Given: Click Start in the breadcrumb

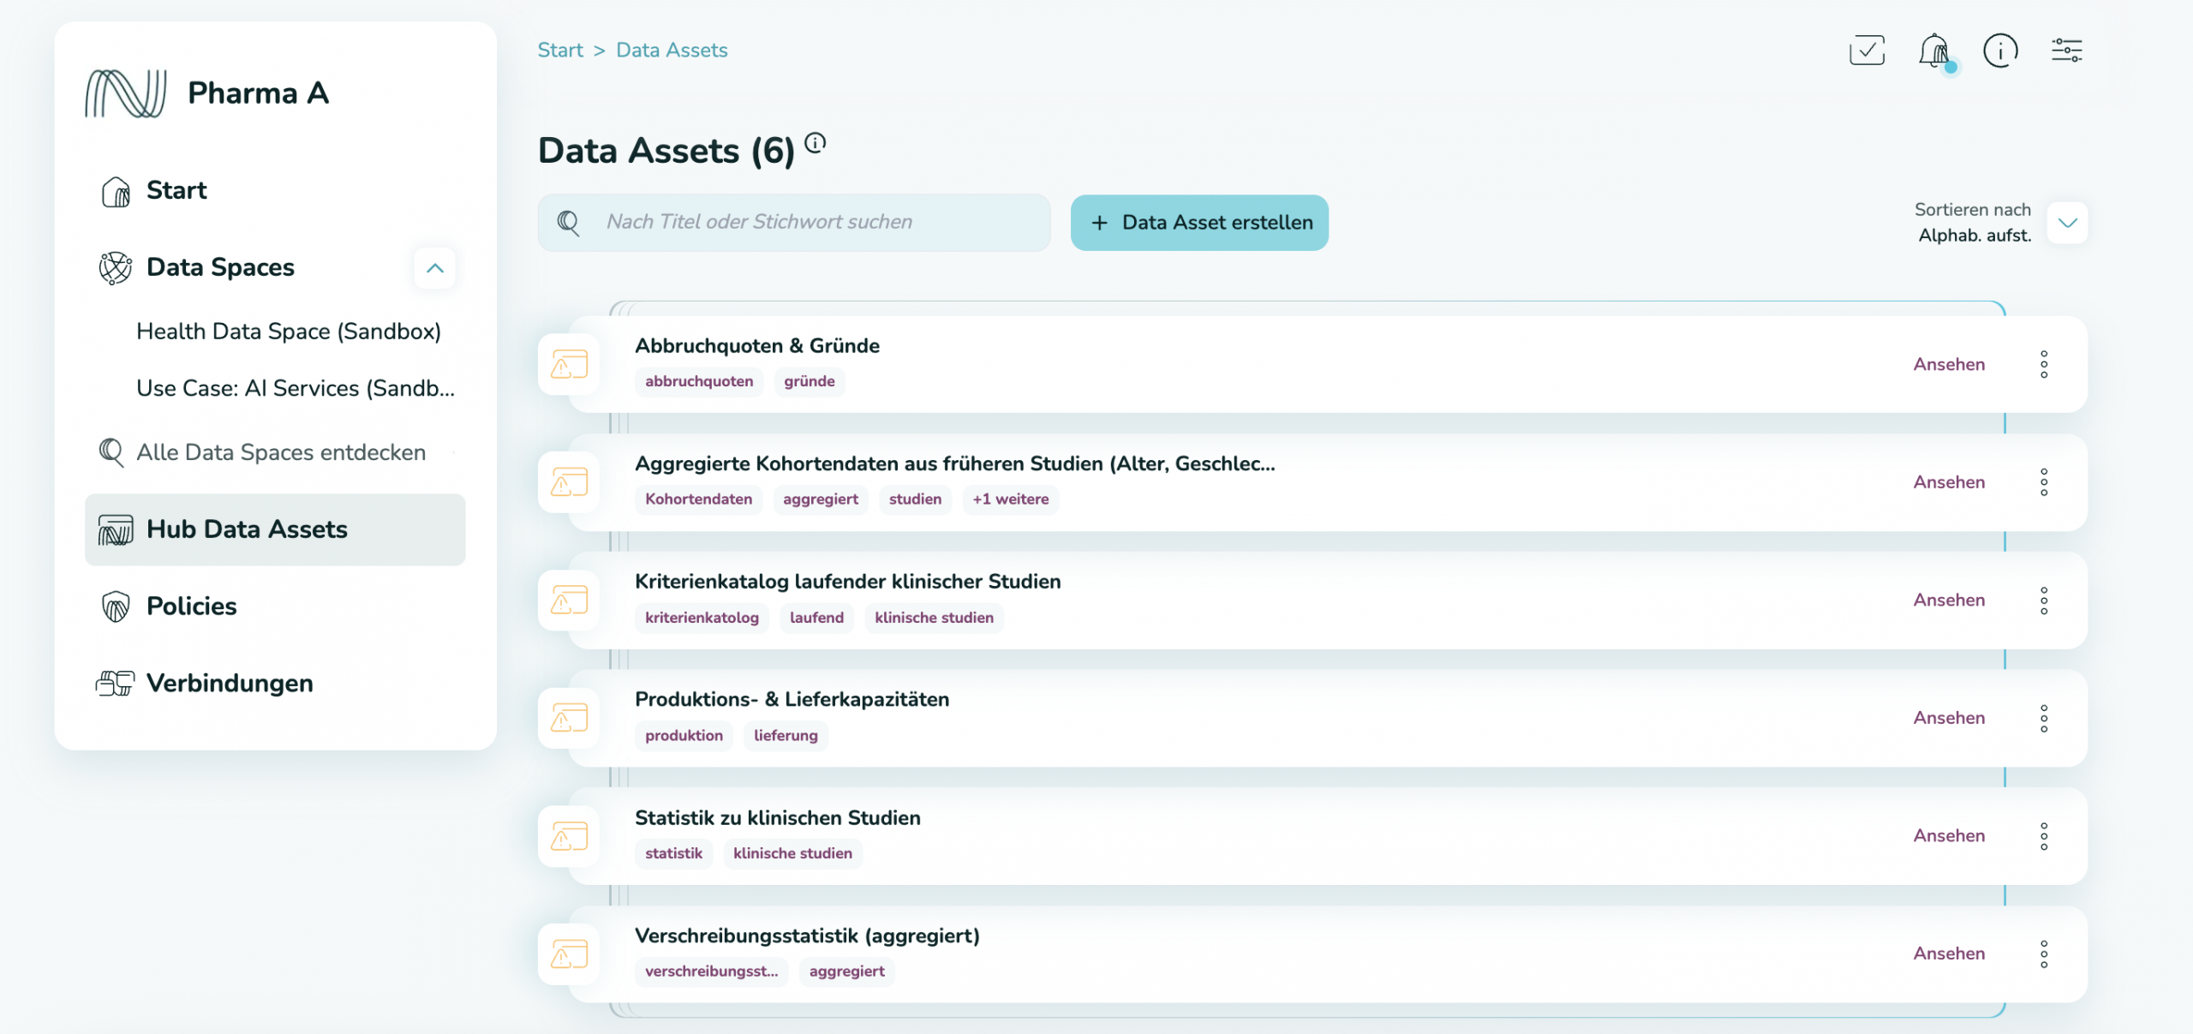Looking at the screenshot, I should pos(560,50).
